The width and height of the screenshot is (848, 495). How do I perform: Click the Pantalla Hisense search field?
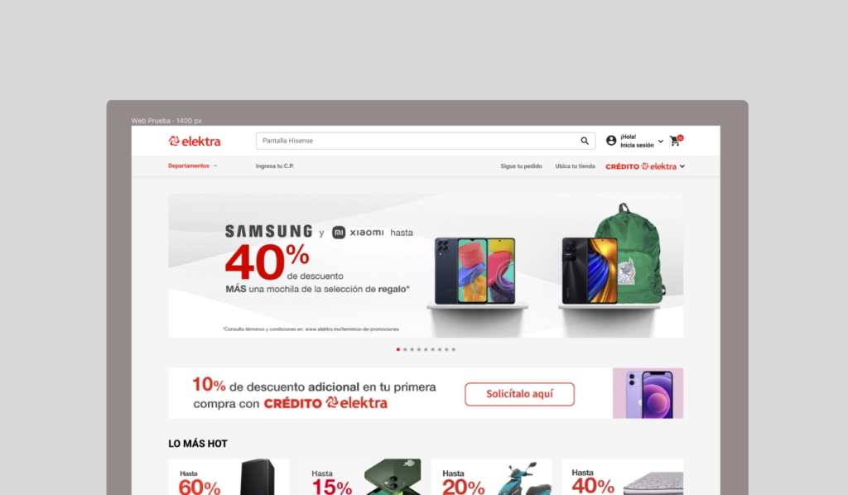[417, 141]
